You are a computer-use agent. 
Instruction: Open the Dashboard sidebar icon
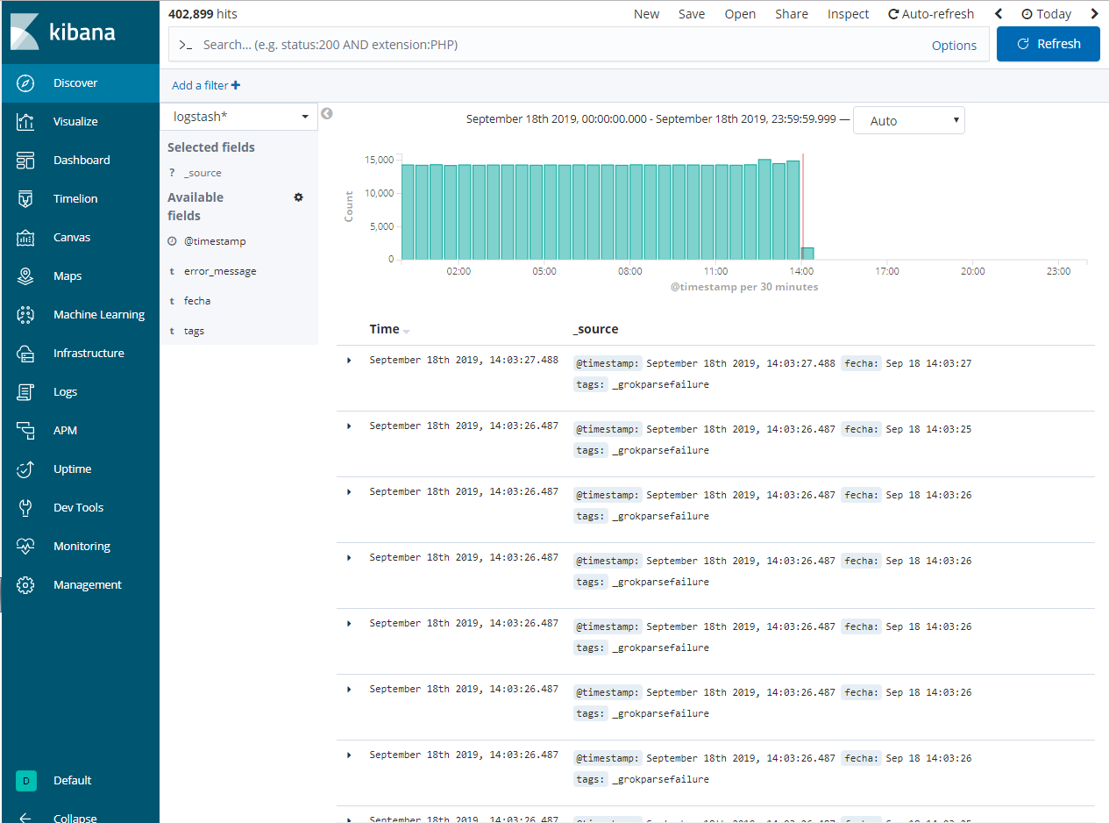point(25,161)
